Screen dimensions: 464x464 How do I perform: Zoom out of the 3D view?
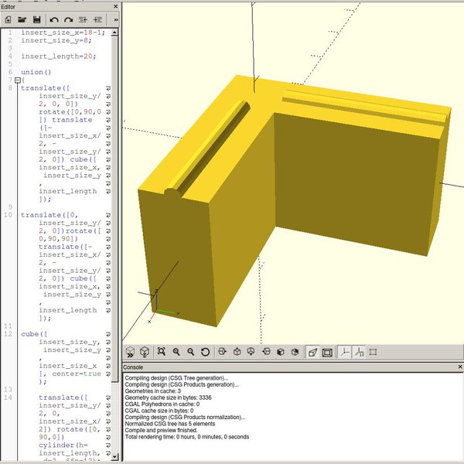click(x=191, y=352)
